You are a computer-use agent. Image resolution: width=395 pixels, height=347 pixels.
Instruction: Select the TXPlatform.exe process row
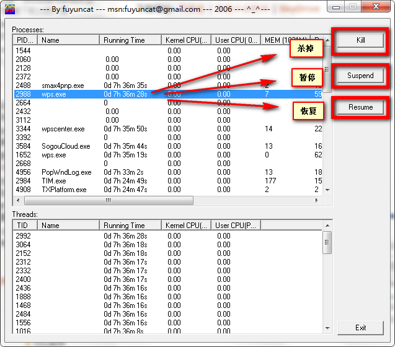(168, 190)
